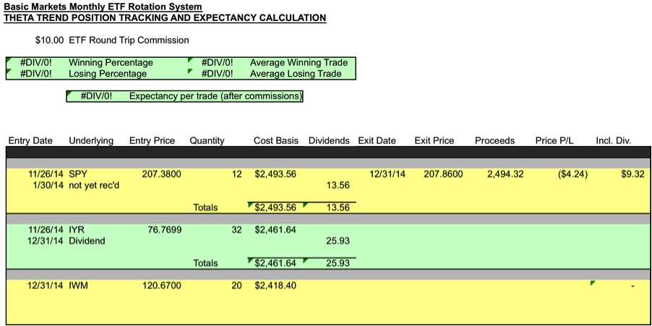Viewport: 652px width, 326px height.
Task: Click the IWM entry date 12/31/14
Action: pos(46,286)
